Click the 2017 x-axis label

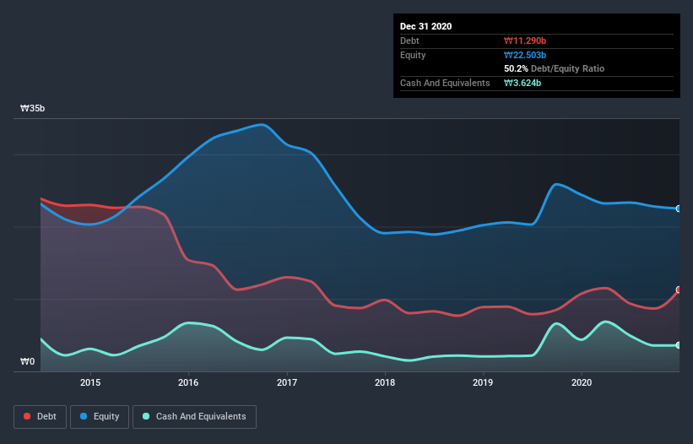[287, 382]
